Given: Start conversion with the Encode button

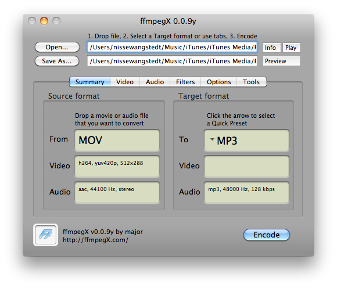Looking at the screenshot, I should tap(267, 235).
